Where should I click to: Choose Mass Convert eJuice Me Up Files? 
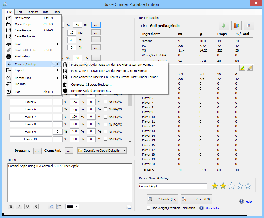tap(115, 77)
